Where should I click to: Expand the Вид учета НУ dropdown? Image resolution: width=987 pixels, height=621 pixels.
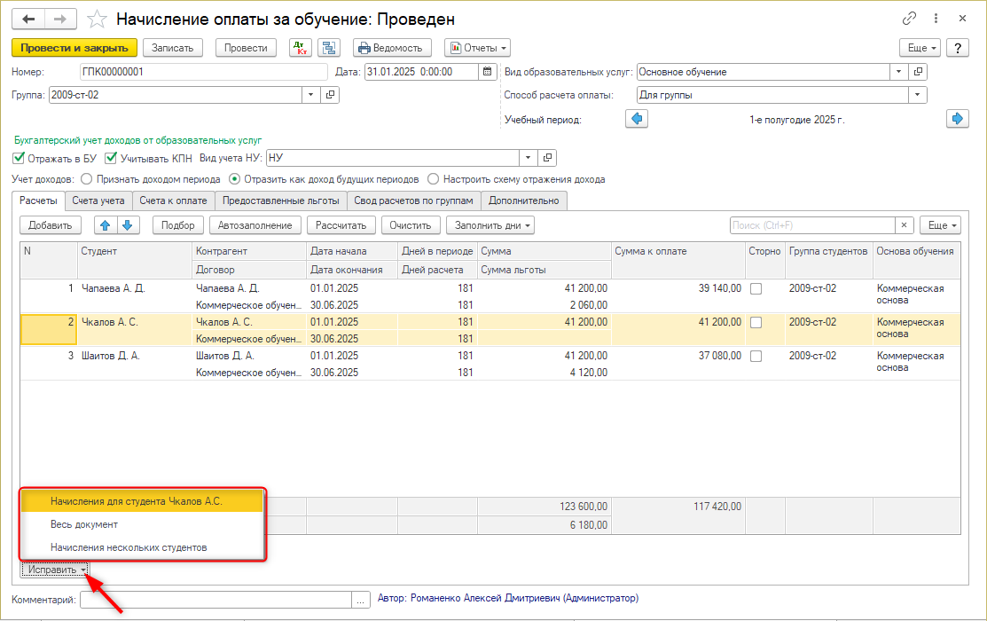click(x=529, y=157)
